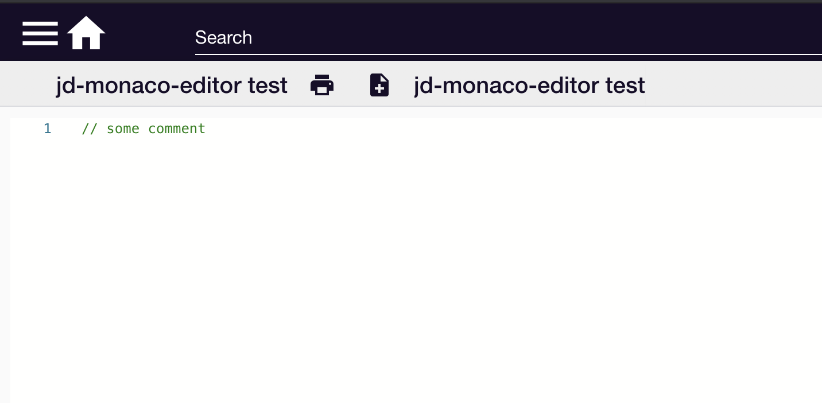The width and height of the screenshot is (822, 403).
Task: Click the second jd-monaco-editor test label
Action: tap(529, 84)
